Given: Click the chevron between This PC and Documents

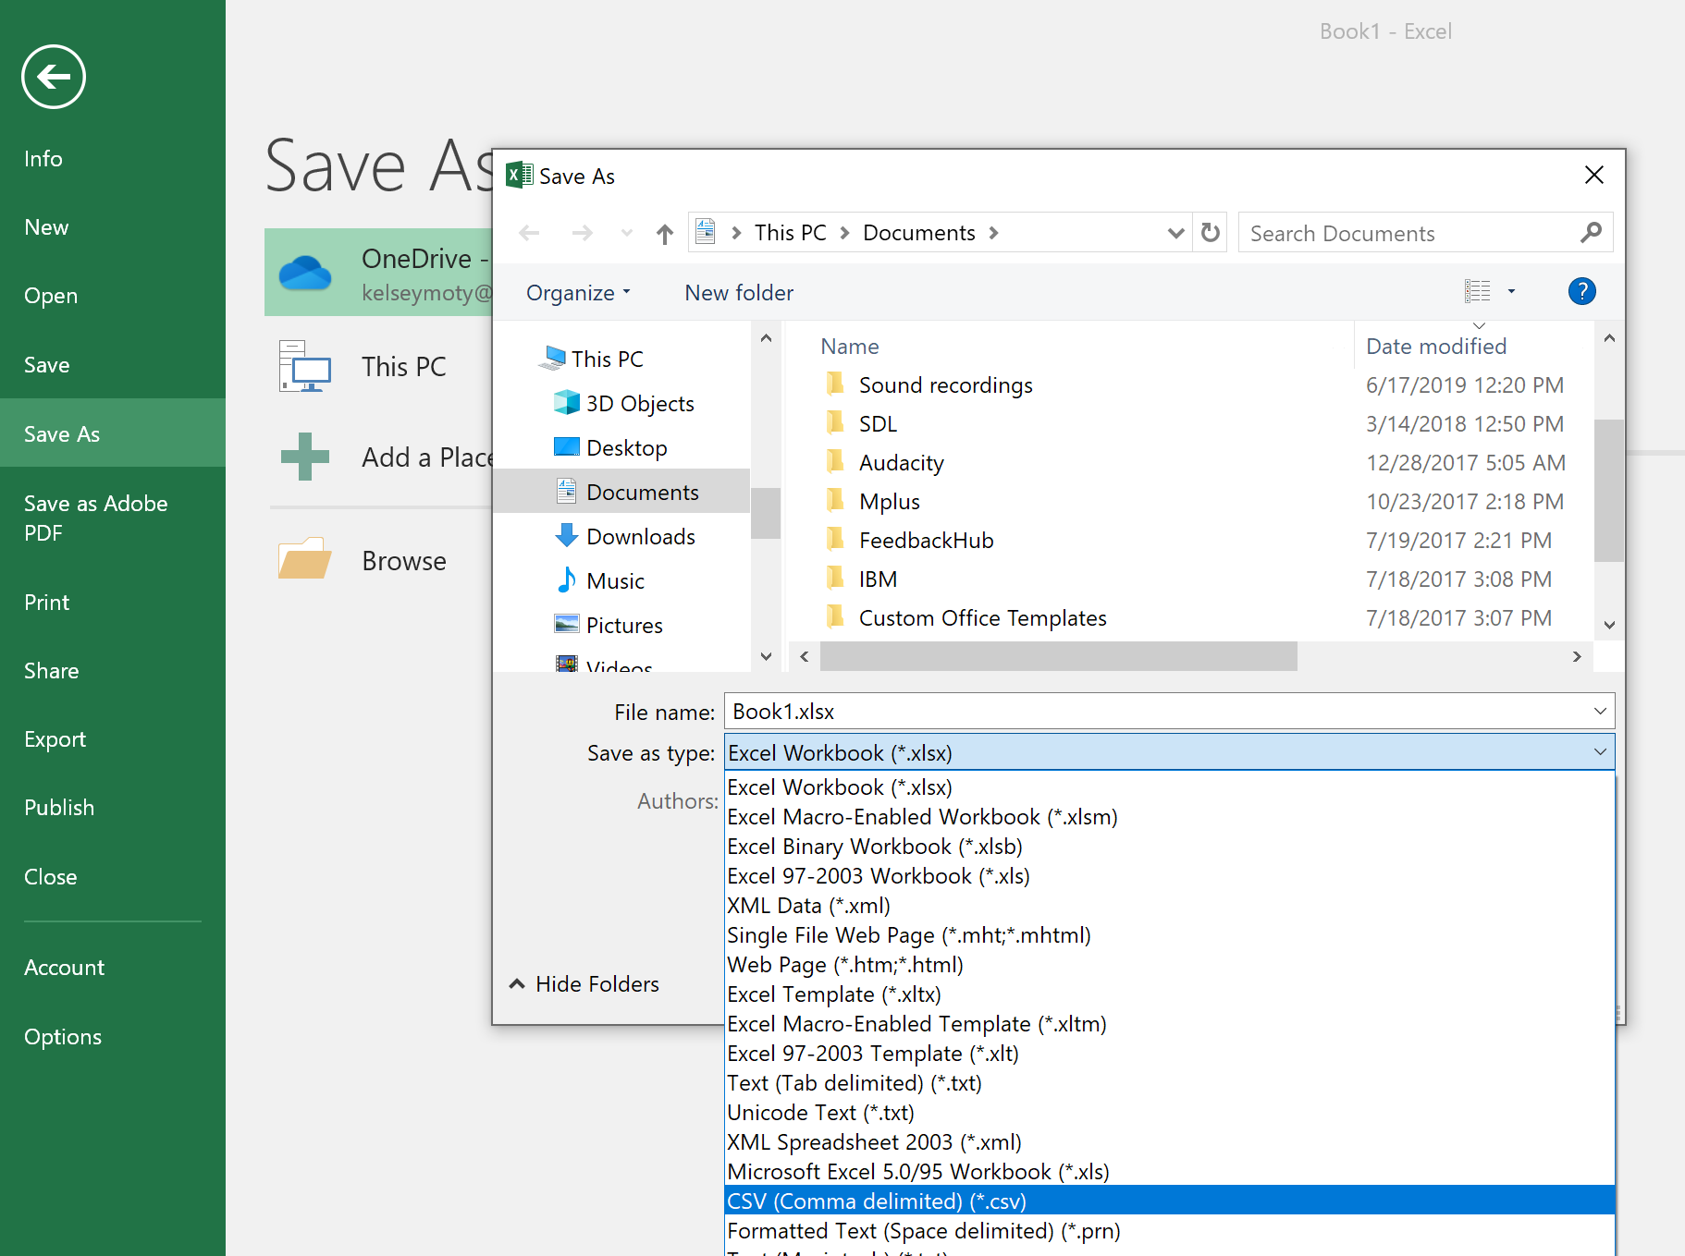Looking at the screenshot, I should click(x=844, y=233).
